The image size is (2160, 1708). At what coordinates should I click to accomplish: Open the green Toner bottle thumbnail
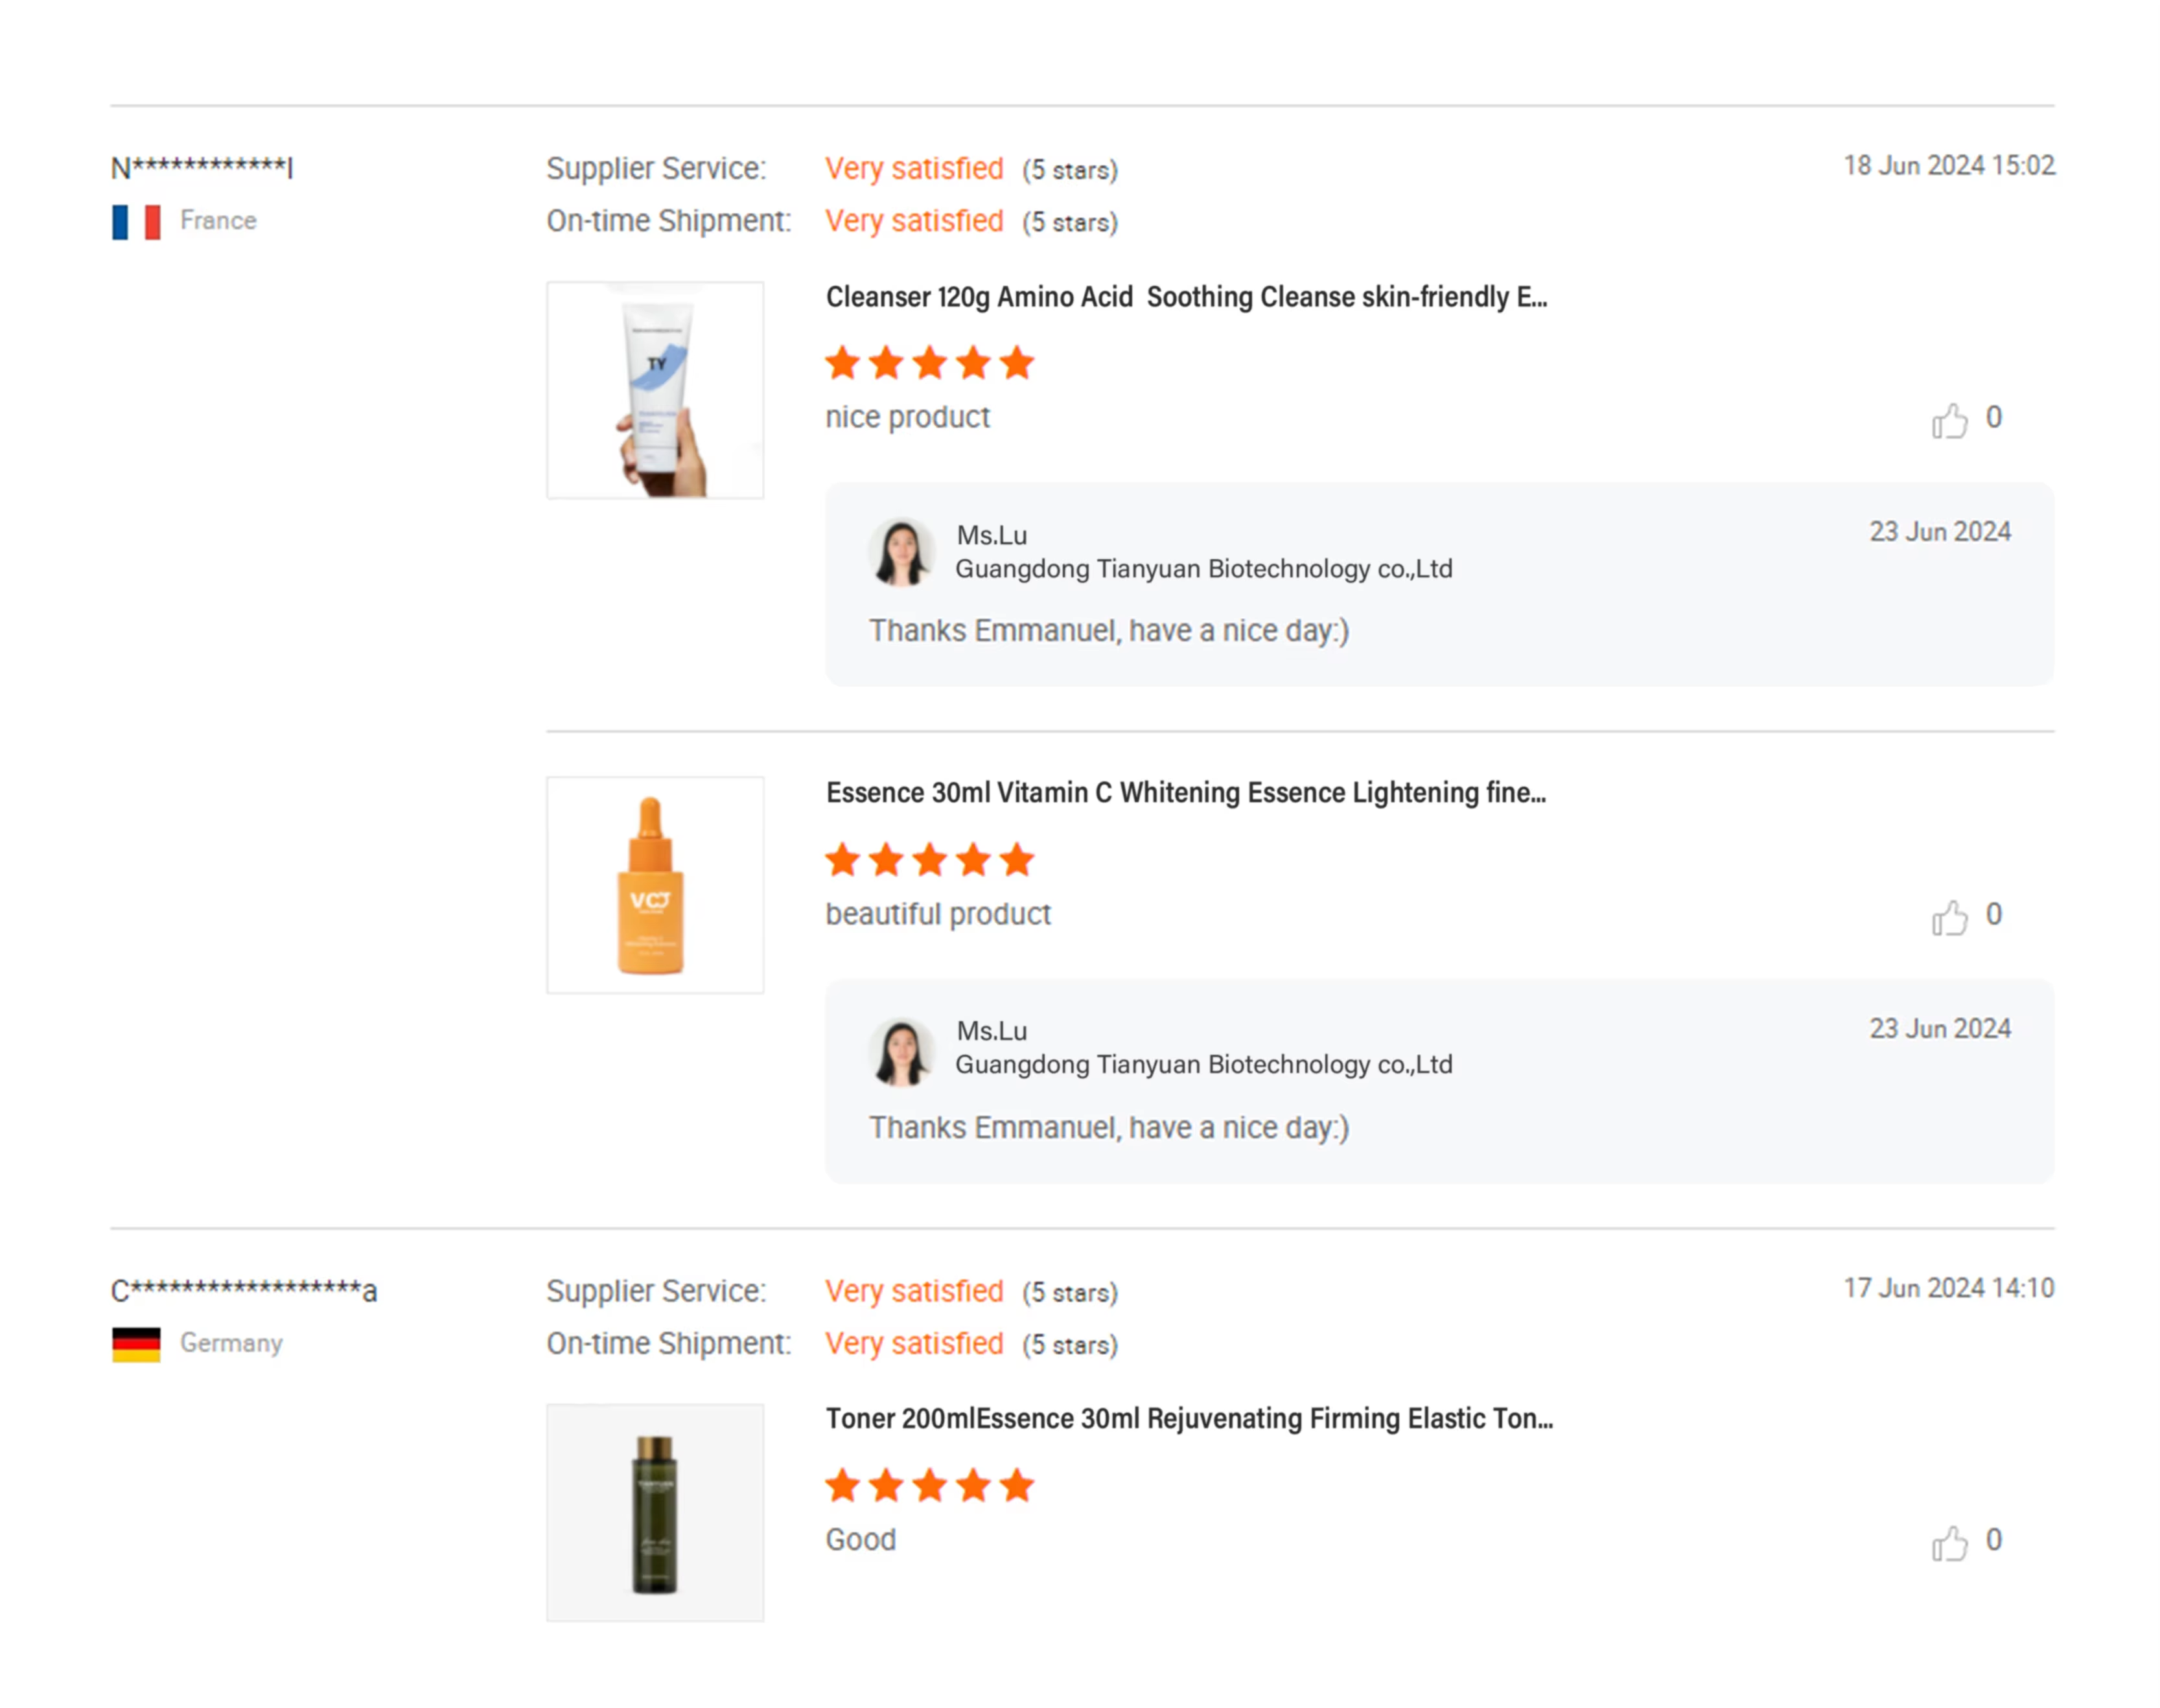pos(655,1512)
